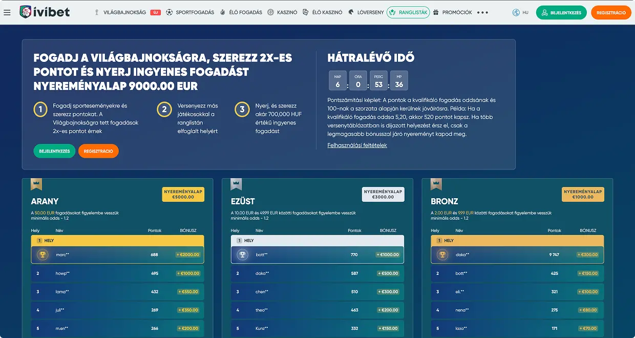Click the MP seconds countdown box
This screenshot has width=635, height=338.
pos(399,80)
